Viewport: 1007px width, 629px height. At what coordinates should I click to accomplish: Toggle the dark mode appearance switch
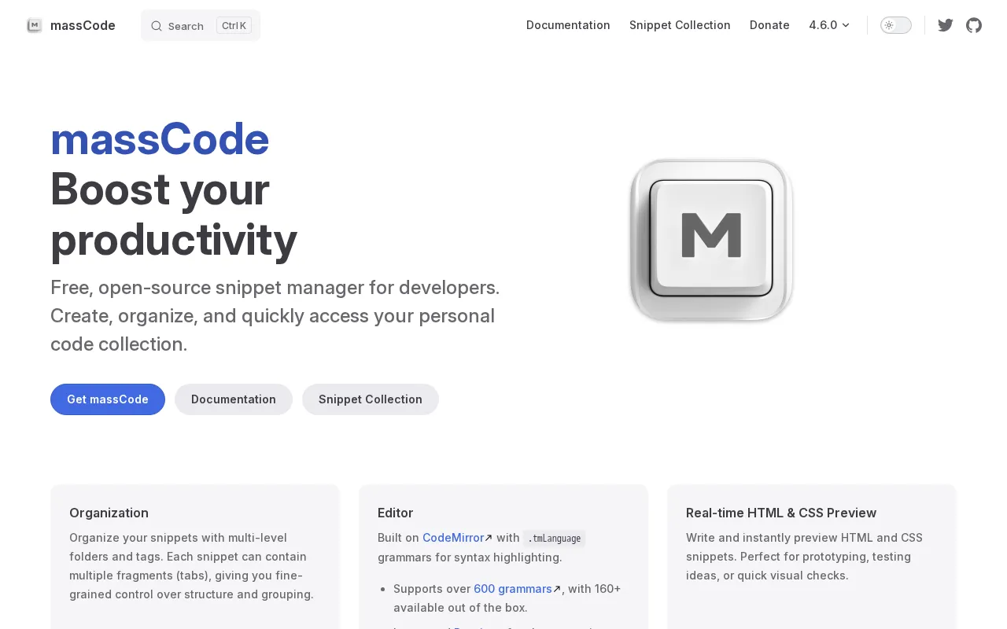[x=896, y=25]
